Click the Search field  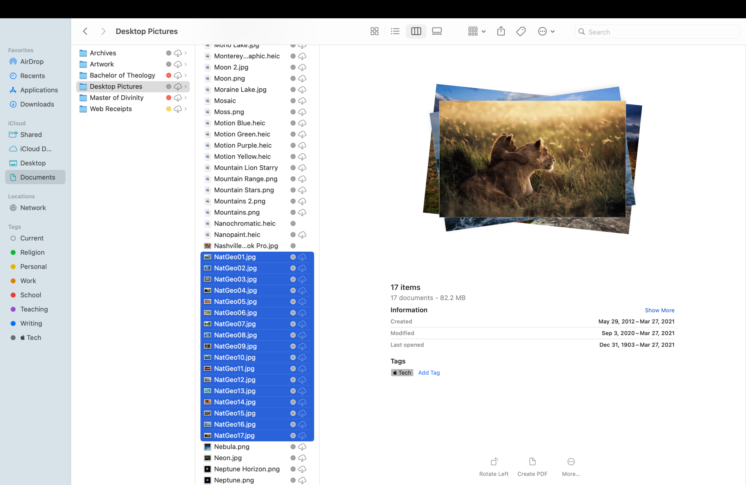656,32
